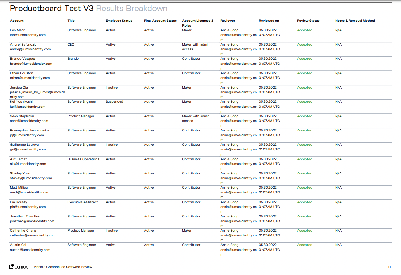This screenshot has width=401, height=275.
Task: Click the Lumos logo in the footer
Action: pyautogui.click(x=19, y=267)
